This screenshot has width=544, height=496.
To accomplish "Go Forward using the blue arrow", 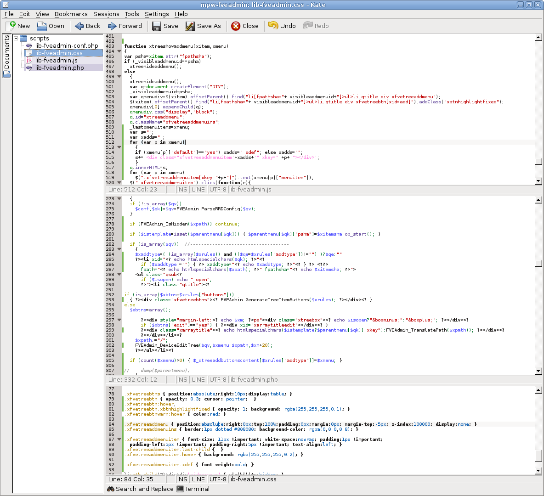I will pyautogui.click(x=112, y=26).
